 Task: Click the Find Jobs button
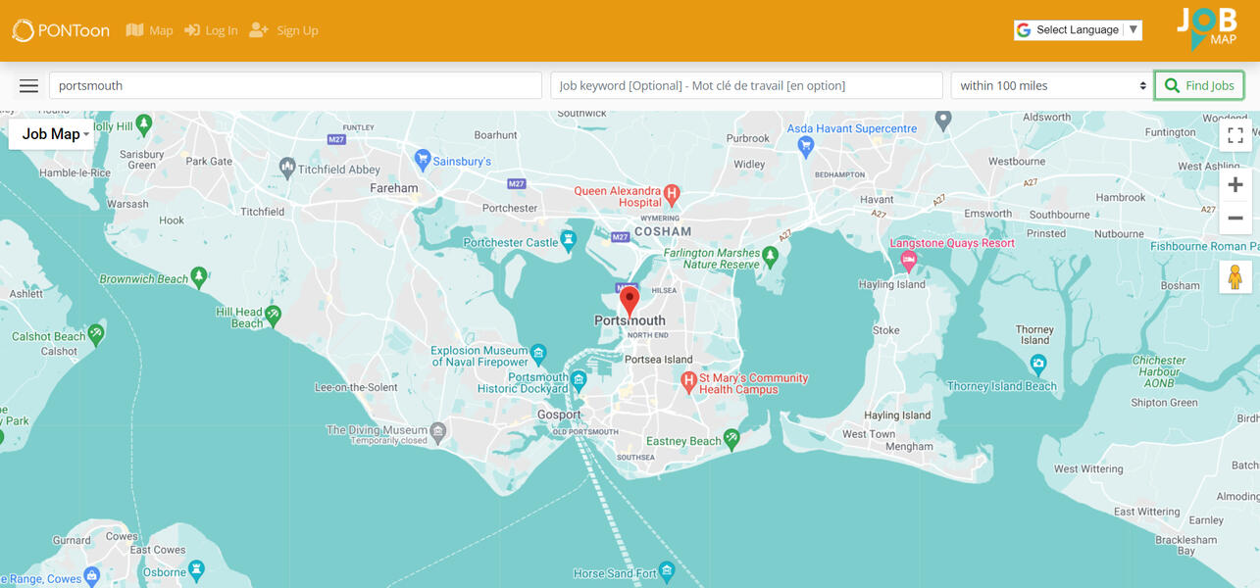tap(1198, 85)
